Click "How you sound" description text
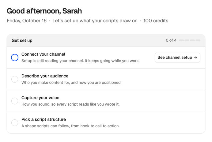 point(70,104)
